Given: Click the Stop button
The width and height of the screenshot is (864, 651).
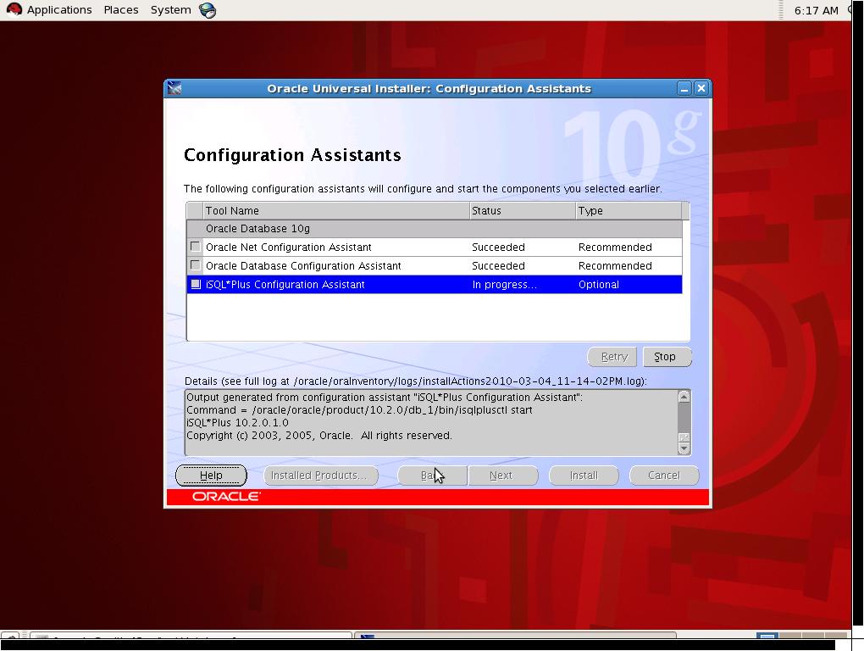Looking at the screenshot, I should [x=666, y=357].
